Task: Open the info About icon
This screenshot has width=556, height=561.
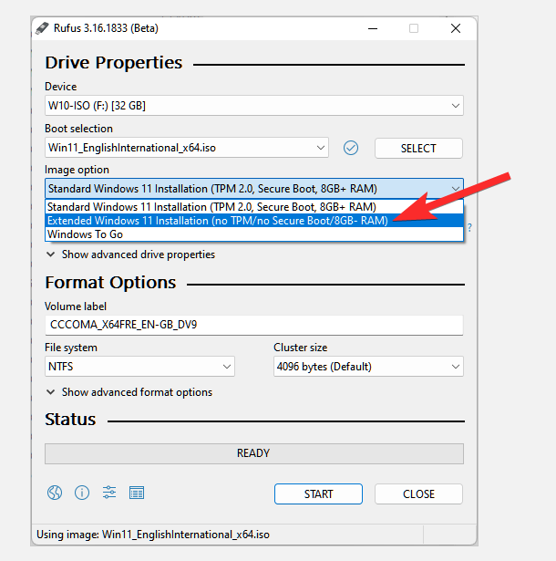Action: [x=82, y=493]
